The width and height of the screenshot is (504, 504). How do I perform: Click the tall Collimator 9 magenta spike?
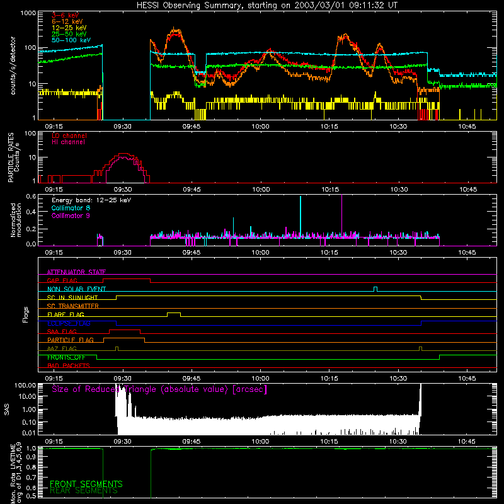[x=341, y=215]
